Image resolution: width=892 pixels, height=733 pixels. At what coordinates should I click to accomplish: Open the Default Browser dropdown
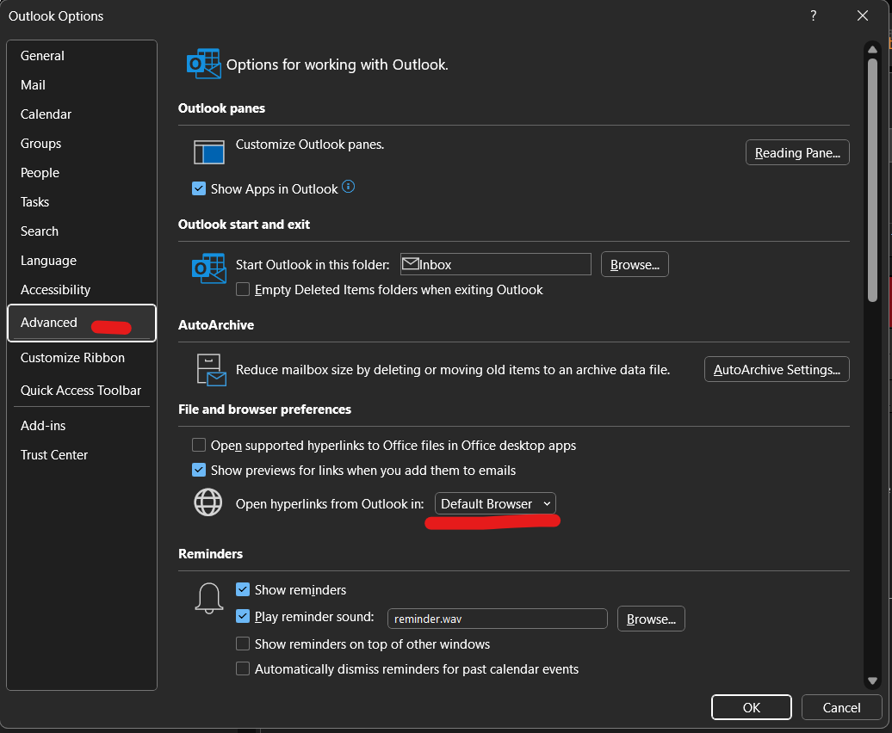[495, 503]
